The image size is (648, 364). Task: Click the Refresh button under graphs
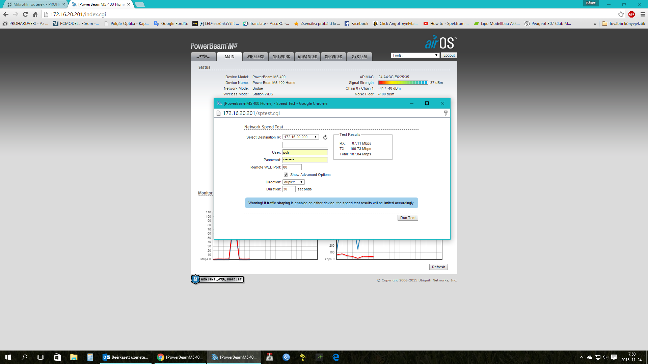point(438,267)
